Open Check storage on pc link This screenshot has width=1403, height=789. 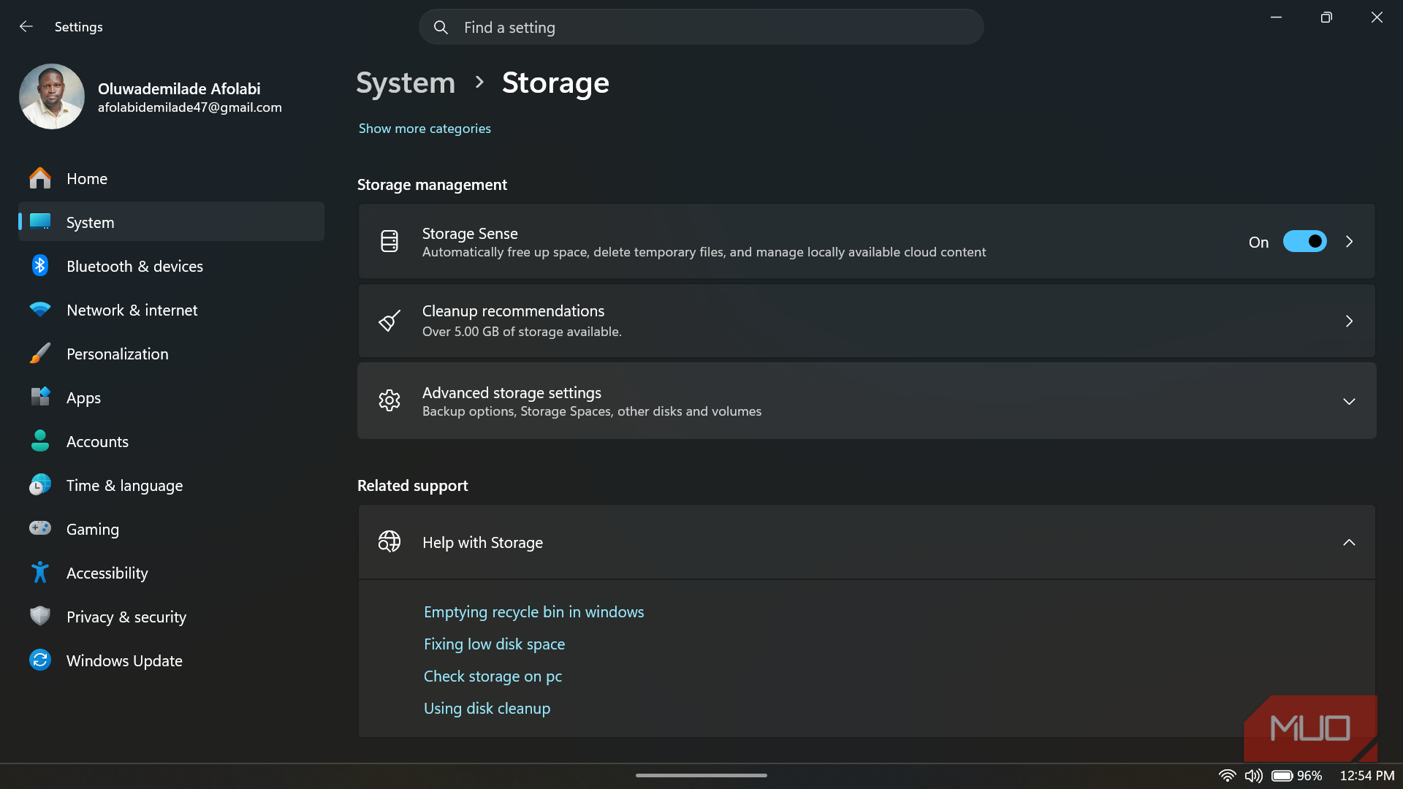click(x=493, y=676)
